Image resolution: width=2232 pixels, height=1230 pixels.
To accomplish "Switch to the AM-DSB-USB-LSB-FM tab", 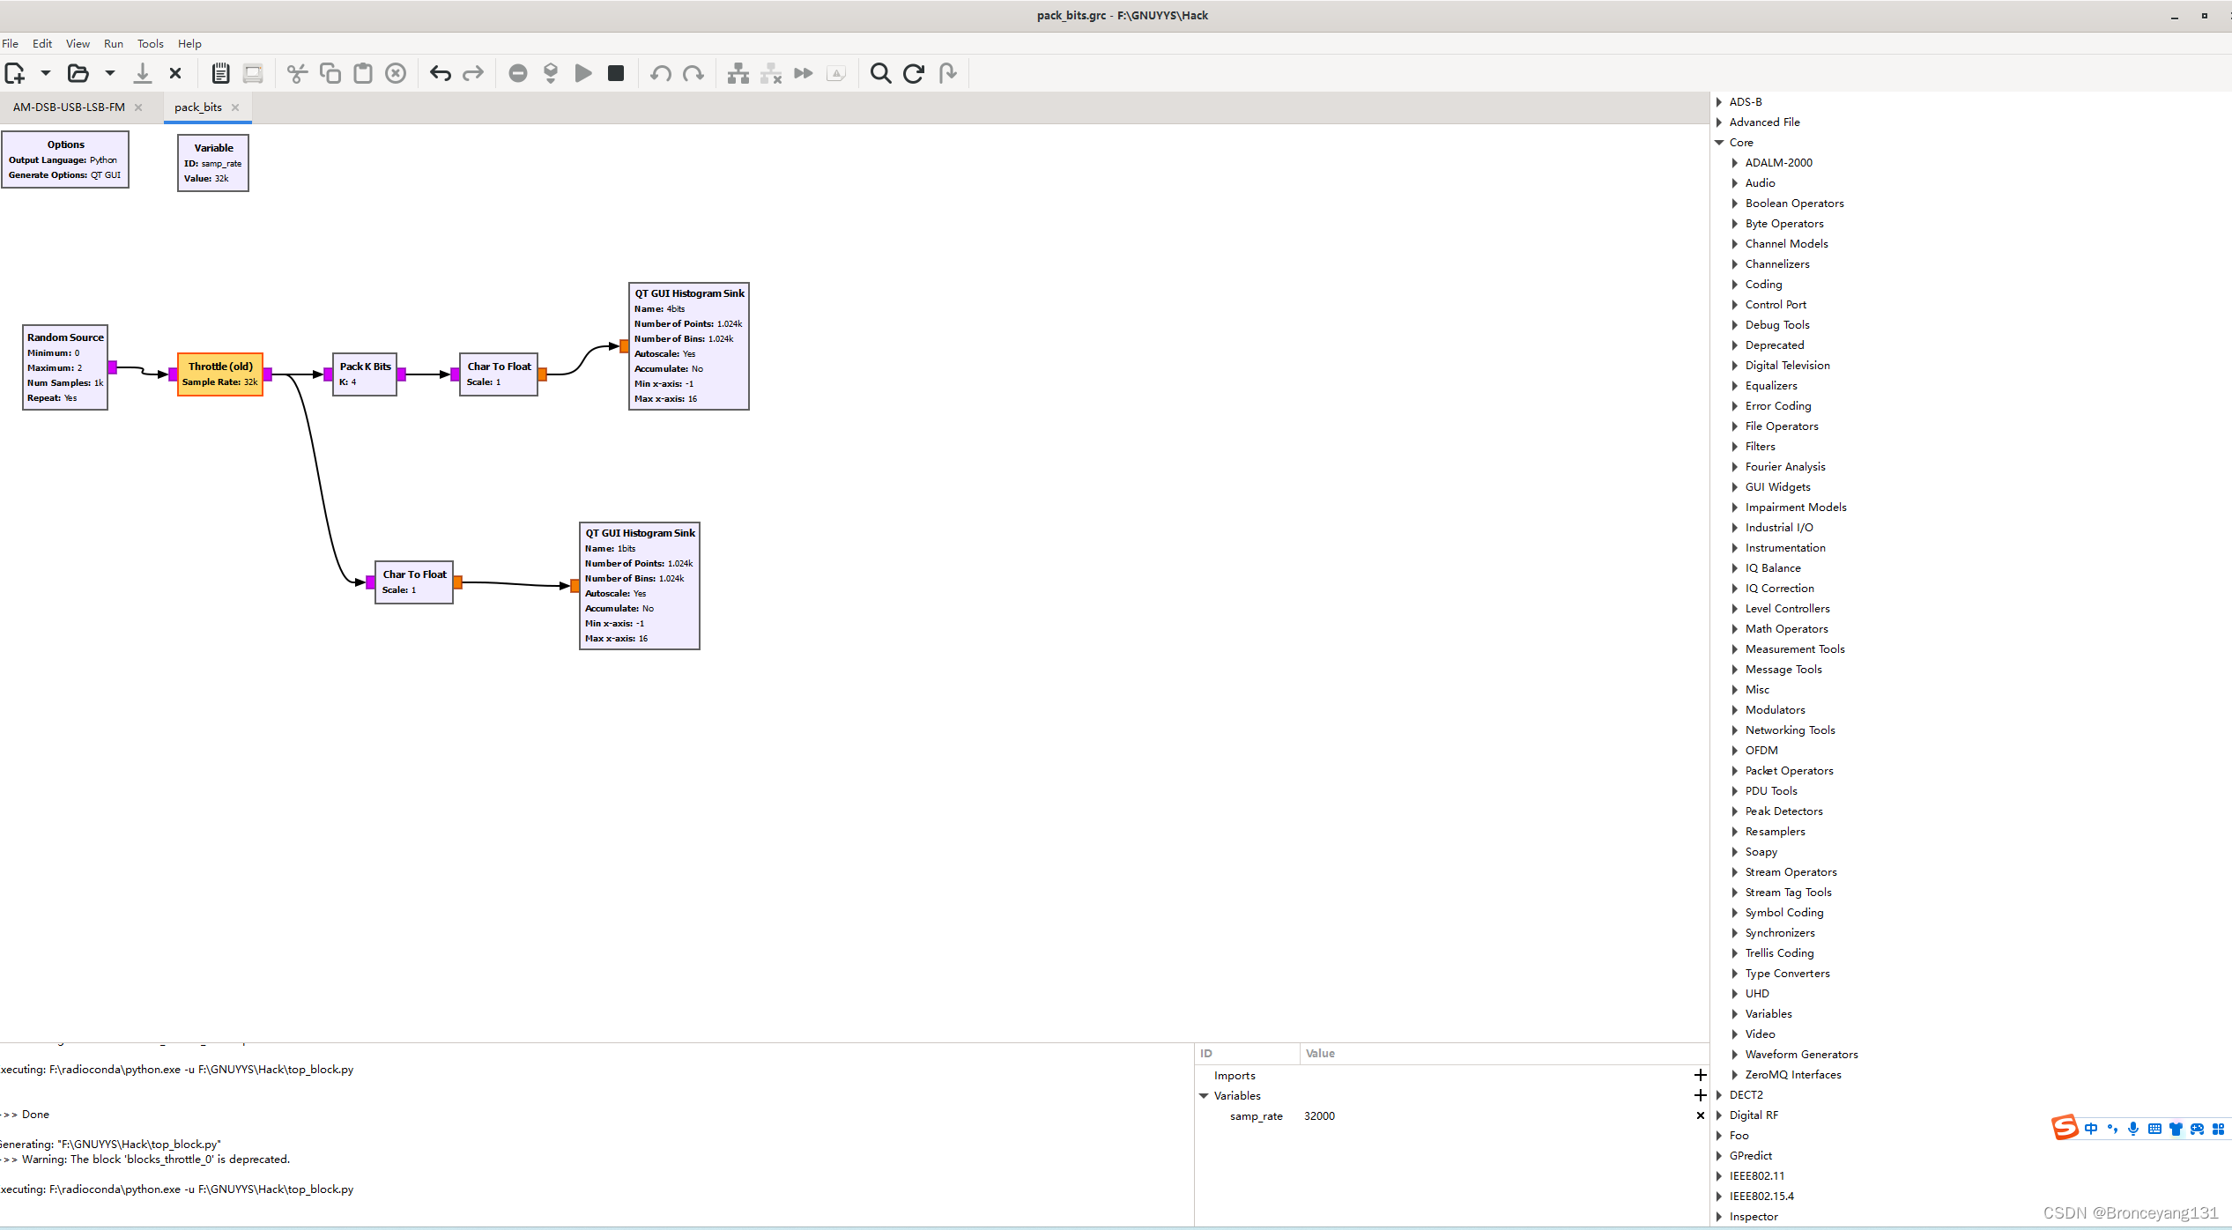I will 69,107.
